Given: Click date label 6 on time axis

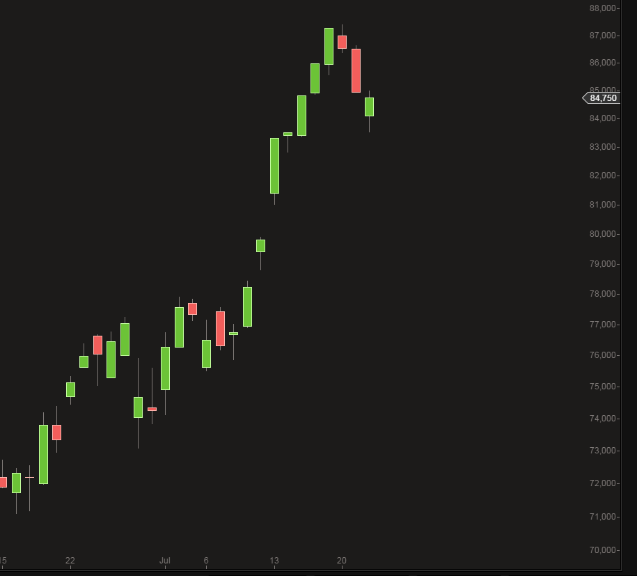Looking at the screenshot, I should pyautogui.click(x=206, y=561).
